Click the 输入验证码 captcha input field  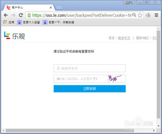(x=80, y=79)
